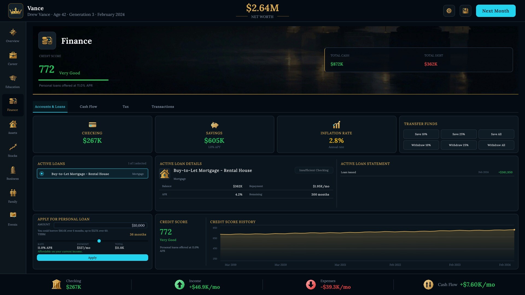Image resolution: width=525 pixels, height=295 pixels.
Task: Click Save All transfer button
Action: 496,134
